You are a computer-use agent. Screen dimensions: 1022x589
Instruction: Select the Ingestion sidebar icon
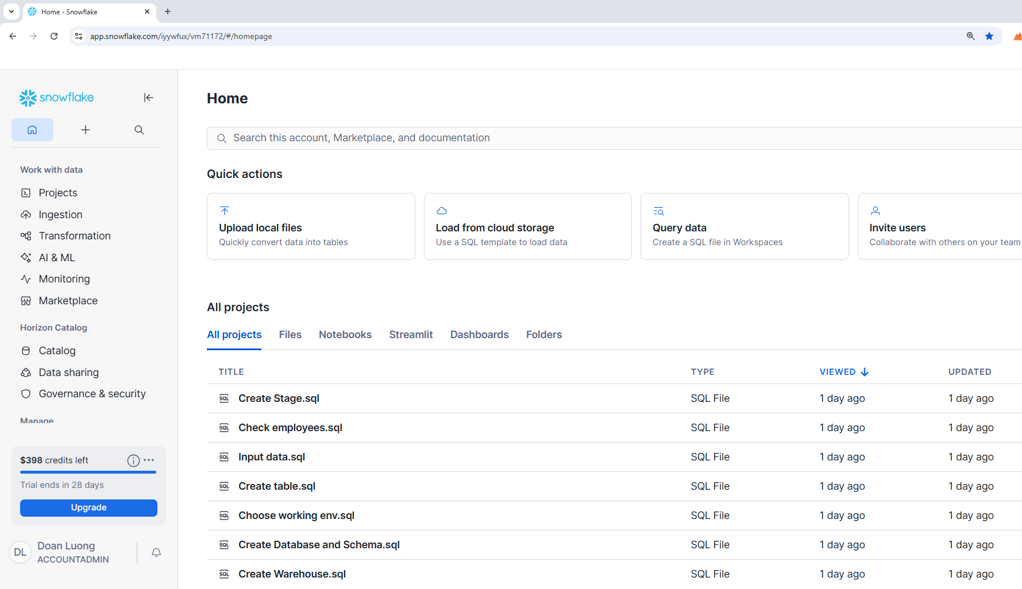(26, 214)
